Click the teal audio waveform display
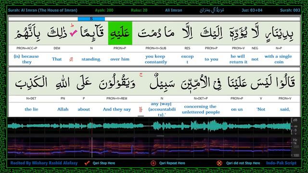This screenshot has height=173, width=308. pos(149,126)
